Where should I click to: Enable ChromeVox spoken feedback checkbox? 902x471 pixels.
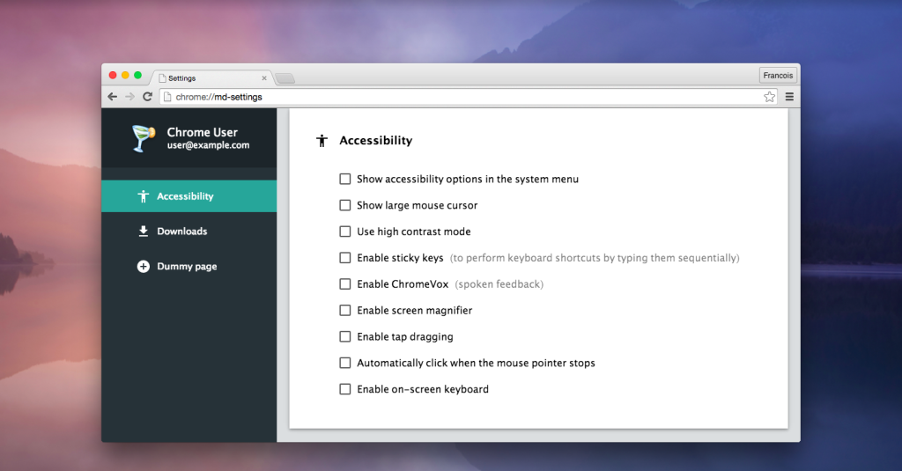tap(345, 284)
